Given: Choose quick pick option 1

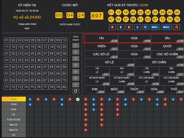Looking at the screenshot, I should pyautogui.click(x=76, y=45).
